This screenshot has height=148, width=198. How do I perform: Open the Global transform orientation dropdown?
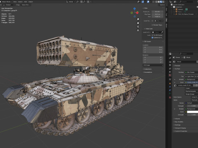tap(71, 2)
